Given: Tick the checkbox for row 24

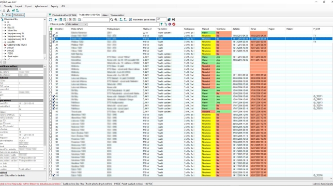Looking at the screenshot, I should tap(50, 45).
